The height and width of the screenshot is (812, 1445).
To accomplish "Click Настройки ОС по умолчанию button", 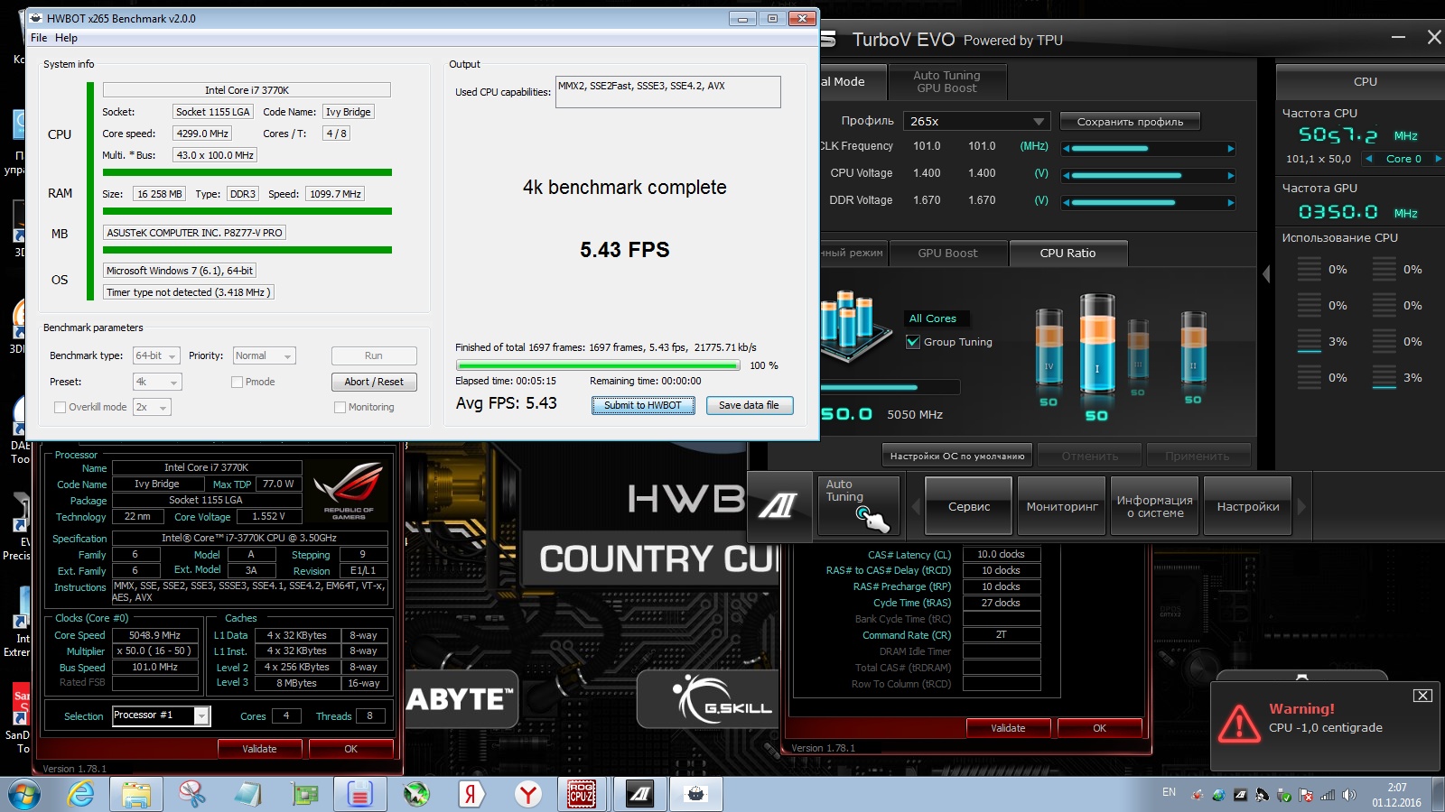I will click(957, 457).
